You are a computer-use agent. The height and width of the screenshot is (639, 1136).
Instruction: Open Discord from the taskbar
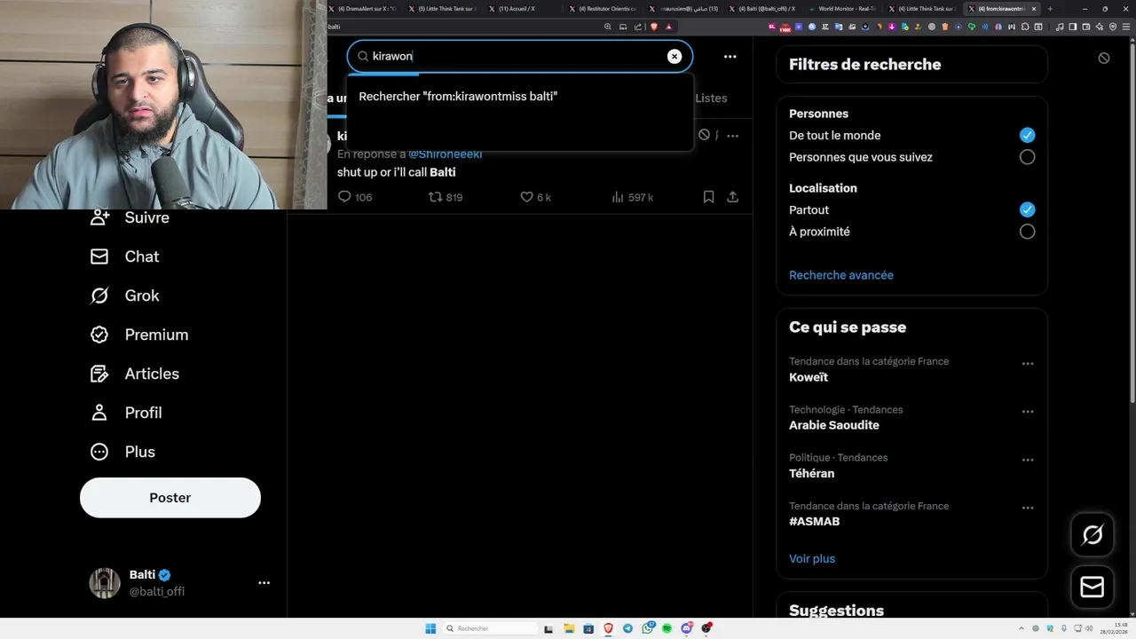(687, 628)
